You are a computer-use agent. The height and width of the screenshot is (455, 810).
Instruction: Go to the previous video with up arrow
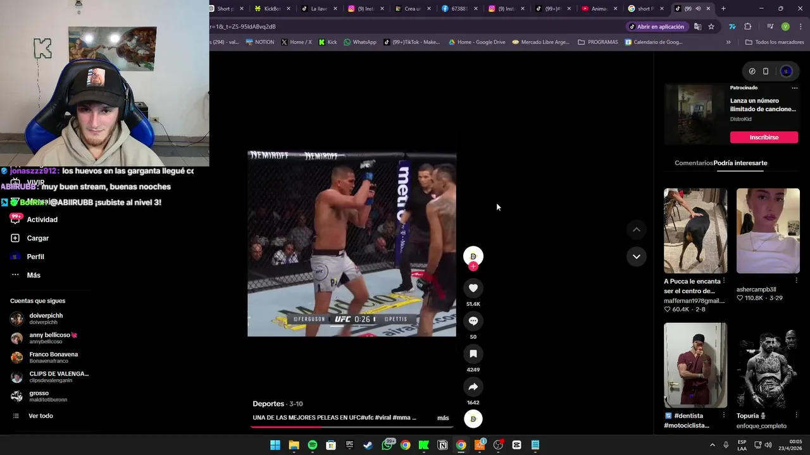coord(636,230)
